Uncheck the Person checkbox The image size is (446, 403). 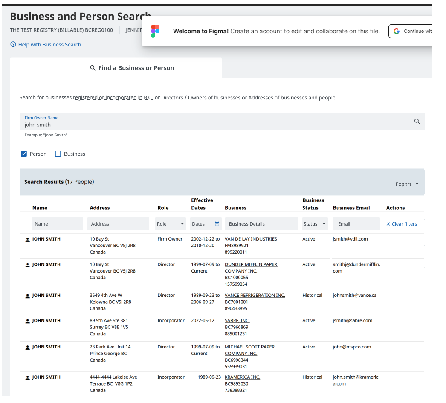click(x=24, y=154)
